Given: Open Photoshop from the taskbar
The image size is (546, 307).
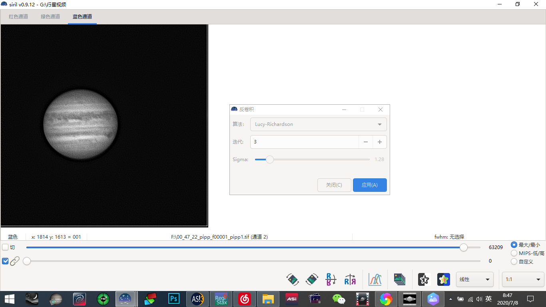Looking at the screenshot, I should [x=174, y=299].
